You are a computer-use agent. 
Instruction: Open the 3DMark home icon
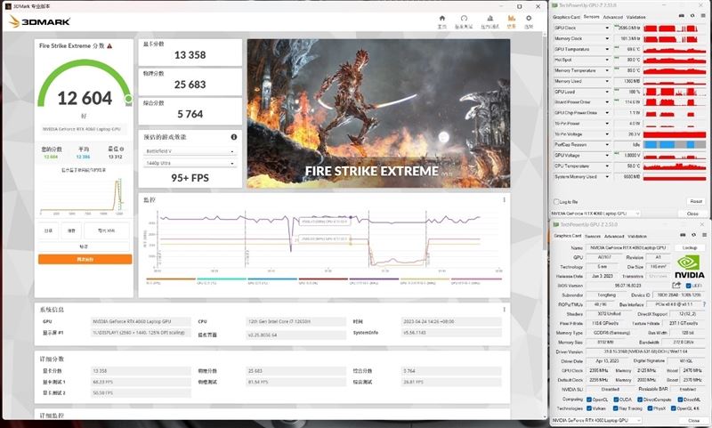[441, 19]
